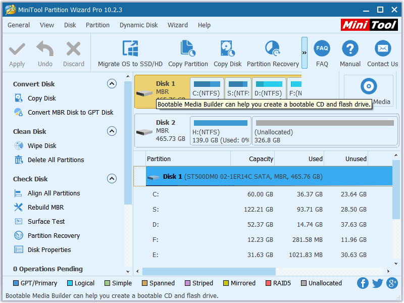Sort by Capacity column header
Viewport: 404px width, 303px height.
point(252,159)
